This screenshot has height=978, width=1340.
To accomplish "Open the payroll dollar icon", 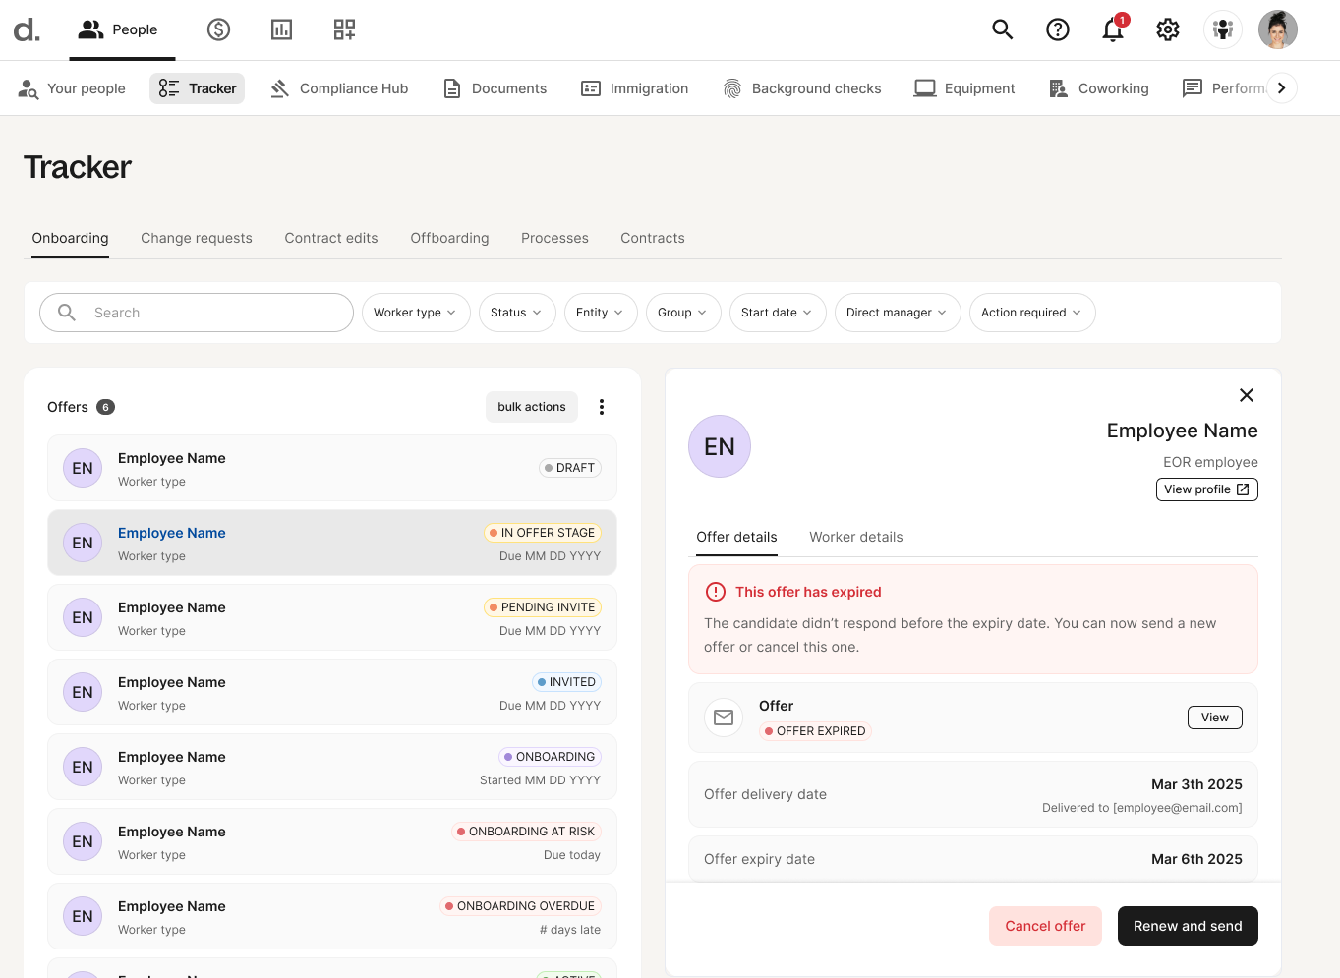I will coord(218,29).
